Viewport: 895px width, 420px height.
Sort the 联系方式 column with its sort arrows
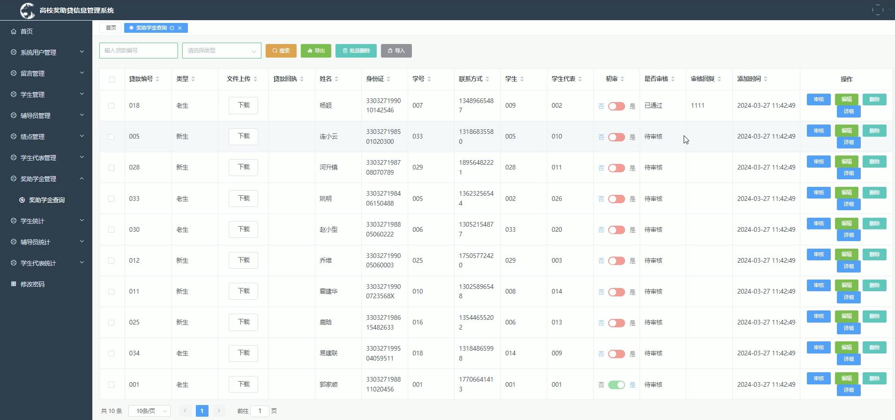click(487, 79)
